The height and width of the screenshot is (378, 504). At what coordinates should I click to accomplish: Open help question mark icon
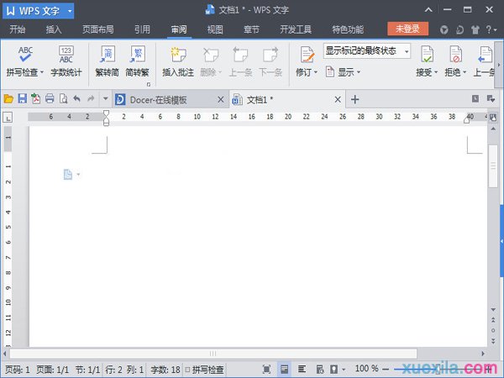(x=489, y=29)
